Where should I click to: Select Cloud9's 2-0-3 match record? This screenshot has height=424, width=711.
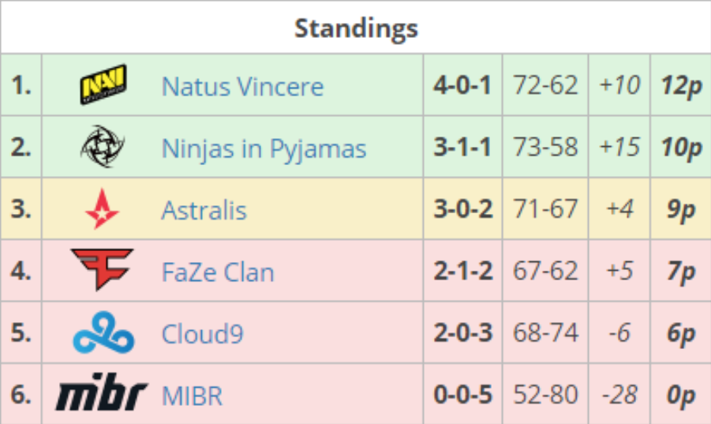(462, 334)
